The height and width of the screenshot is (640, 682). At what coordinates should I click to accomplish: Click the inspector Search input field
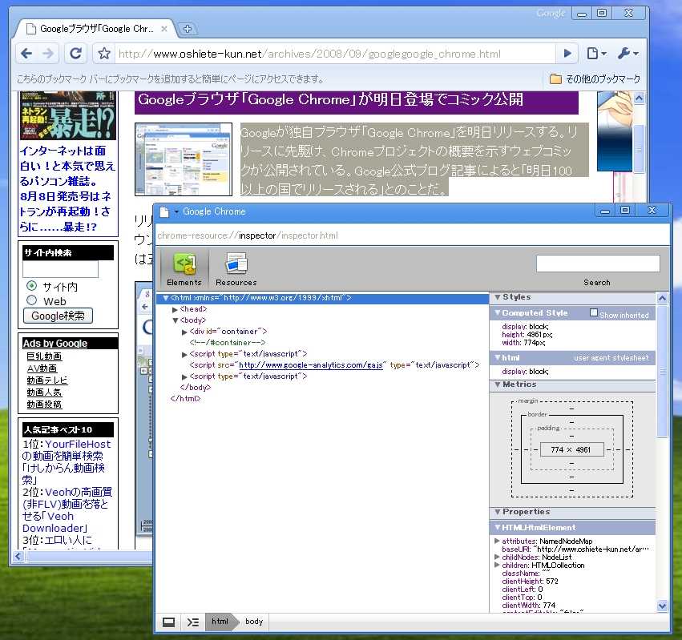(x=598, y=264)
